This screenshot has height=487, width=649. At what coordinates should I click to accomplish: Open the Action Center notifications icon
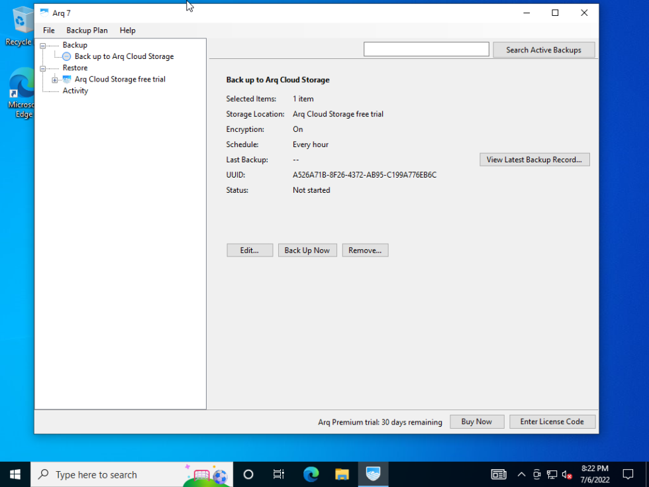627,474
